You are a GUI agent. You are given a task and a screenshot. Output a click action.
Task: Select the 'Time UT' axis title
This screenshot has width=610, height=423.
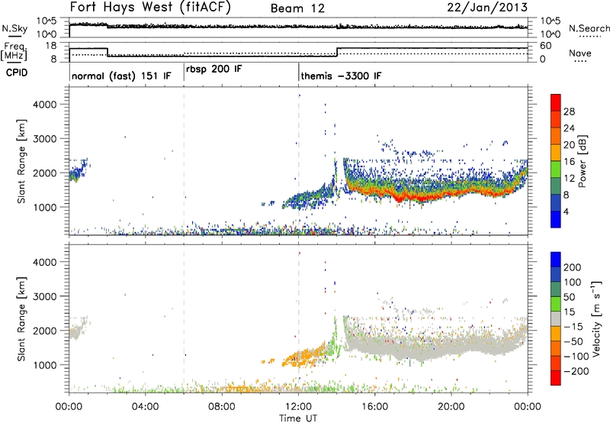(298, 418)
